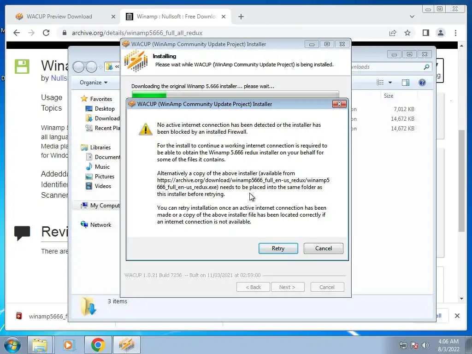Viewport: 472px width, 354px height.
Task: Click the green floppy software icon on page
Action: 22,66
